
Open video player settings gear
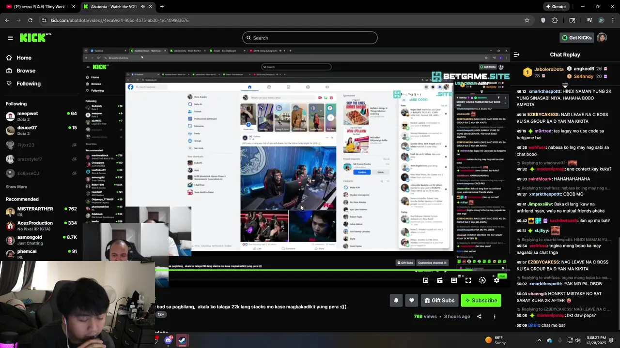click(x=496, y=280)
